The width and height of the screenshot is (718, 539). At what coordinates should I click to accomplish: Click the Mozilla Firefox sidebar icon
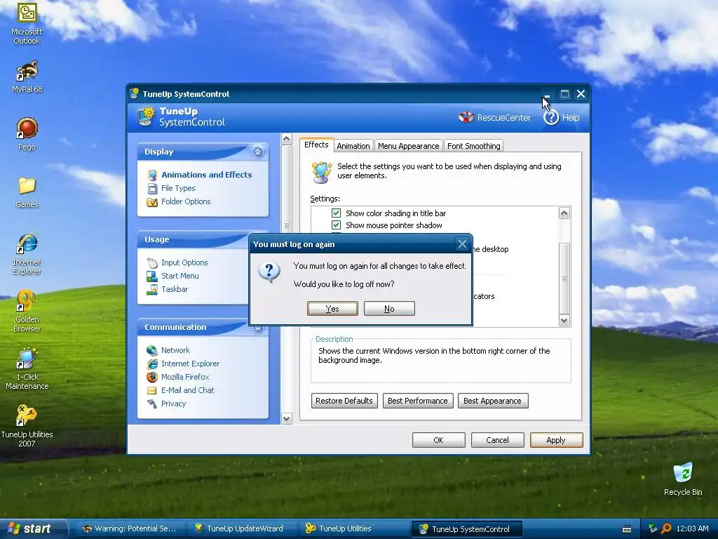coord(152,377)
